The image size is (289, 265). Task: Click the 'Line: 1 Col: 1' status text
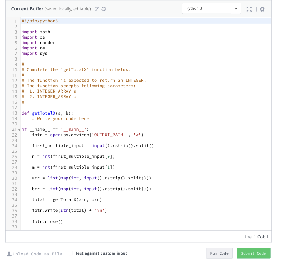(x=255, y=237)
